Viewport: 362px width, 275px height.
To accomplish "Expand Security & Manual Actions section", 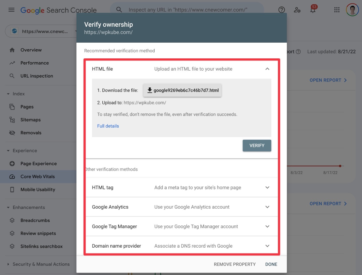I will 8,264.
